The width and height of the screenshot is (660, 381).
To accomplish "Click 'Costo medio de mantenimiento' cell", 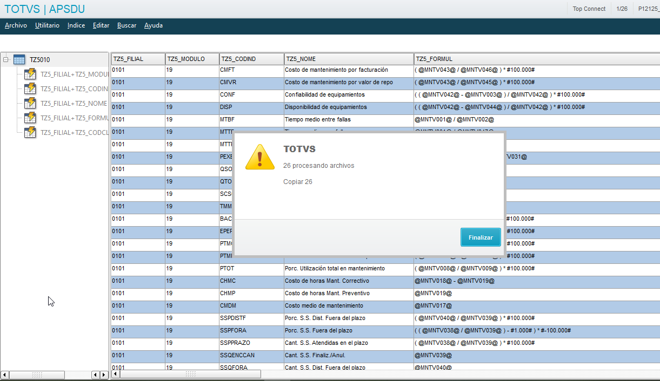I will (349, 306).
